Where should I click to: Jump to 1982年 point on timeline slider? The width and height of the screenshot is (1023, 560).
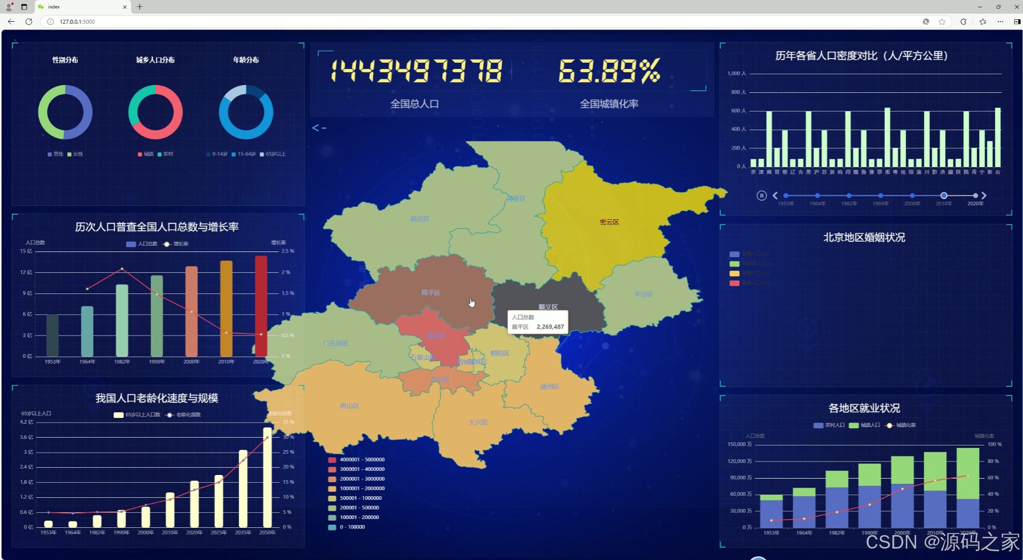pos(849,195)
